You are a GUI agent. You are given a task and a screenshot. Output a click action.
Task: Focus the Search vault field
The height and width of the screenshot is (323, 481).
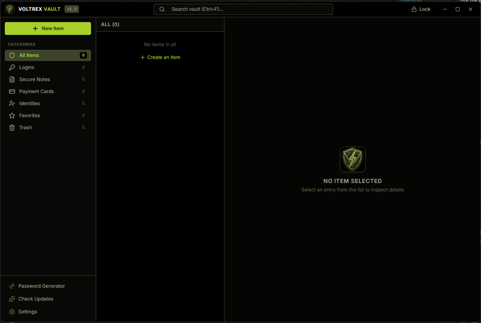click(243, 9)
